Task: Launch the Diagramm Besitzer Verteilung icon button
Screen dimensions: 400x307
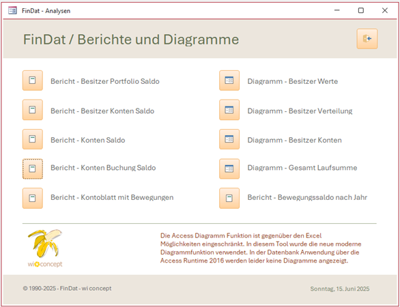Action: coord(229,110)
